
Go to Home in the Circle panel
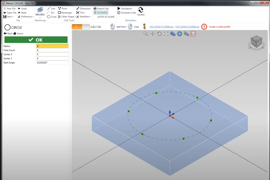pyautogui.click(x=18, y=34)
